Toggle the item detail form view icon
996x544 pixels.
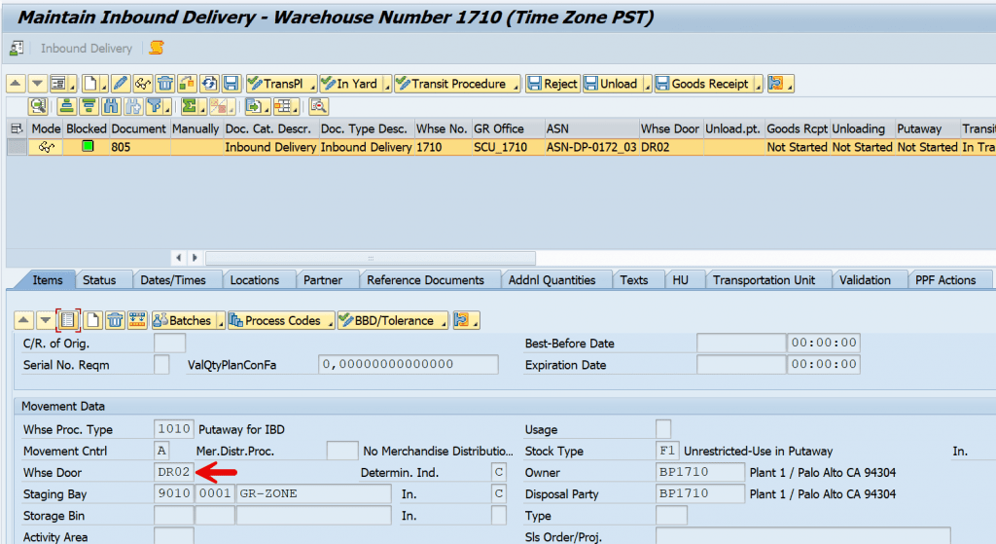click(68, 320)
